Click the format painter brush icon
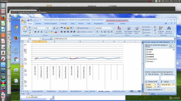Viewport: 181px width, 101px height. click(x=29, y=33)
